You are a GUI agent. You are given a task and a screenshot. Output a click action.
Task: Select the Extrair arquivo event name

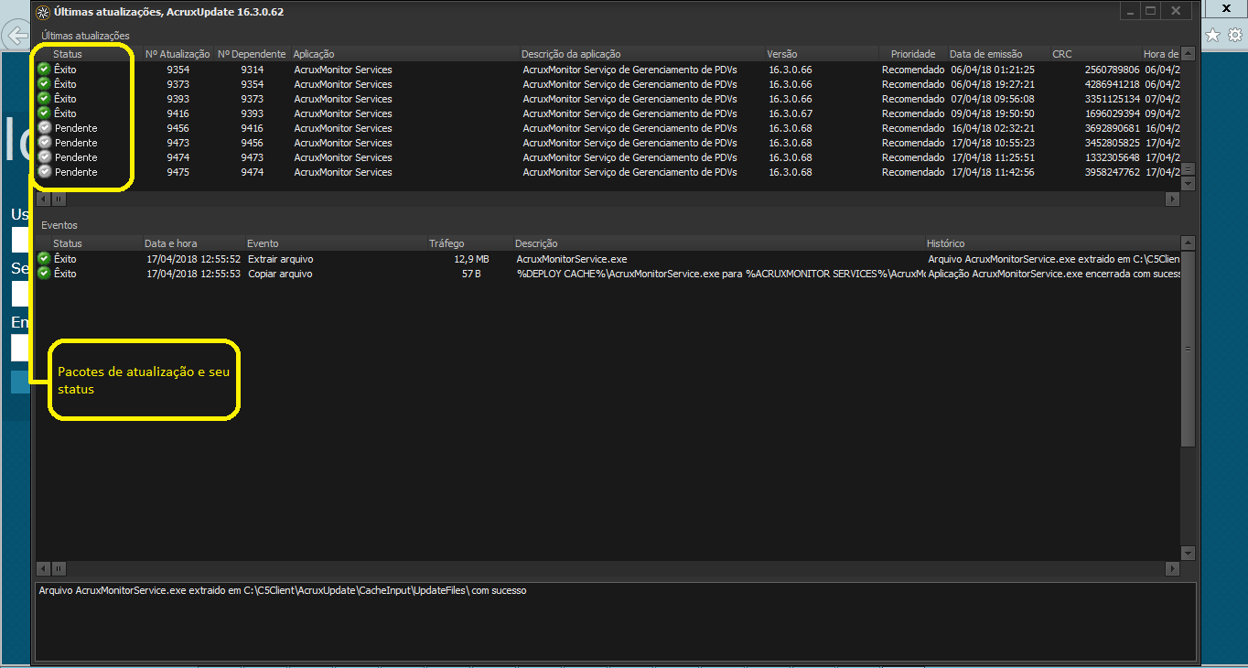(x=280, y=259)
